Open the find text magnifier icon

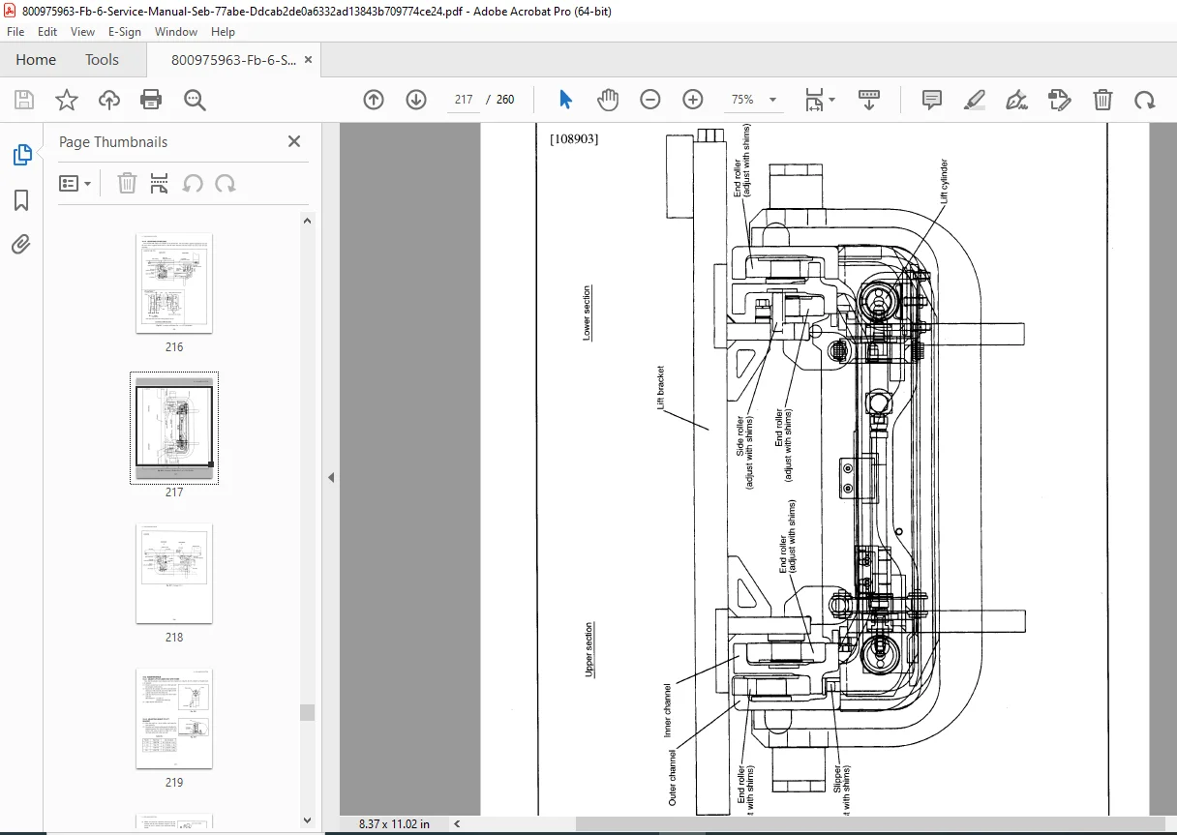pos(195,100)
